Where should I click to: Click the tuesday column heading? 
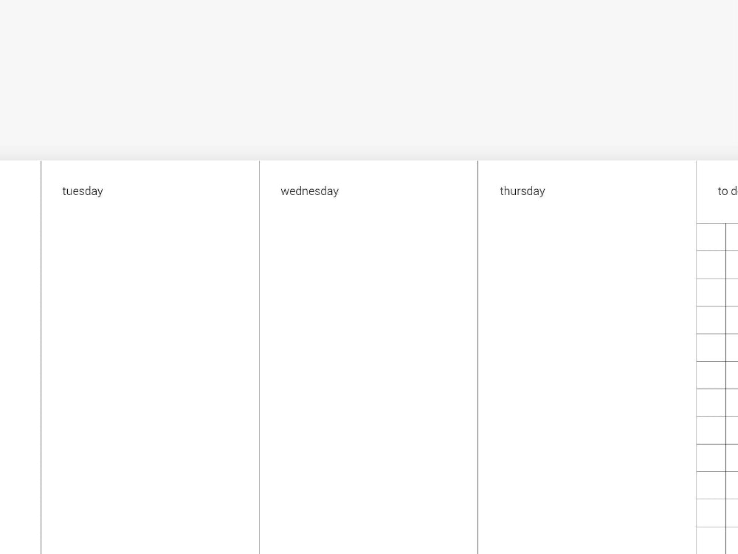(83, 191)
